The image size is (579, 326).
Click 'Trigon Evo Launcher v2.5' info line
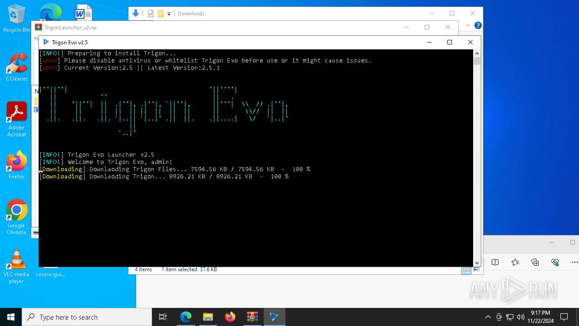point(97,155)
